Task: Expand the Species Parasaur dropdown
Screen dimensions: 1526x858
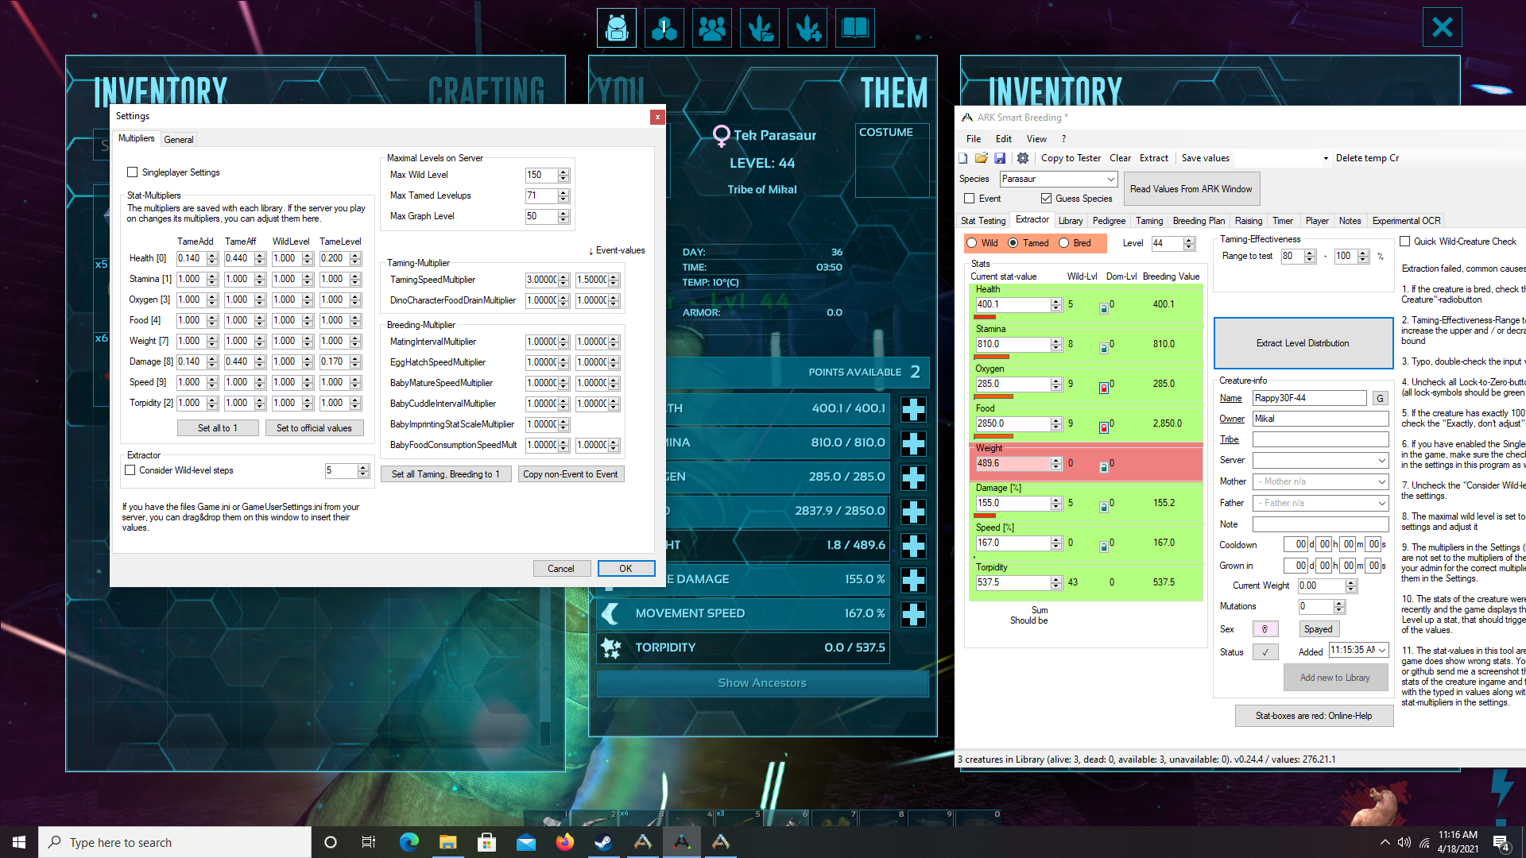Action: click(x=1110, y=179)
